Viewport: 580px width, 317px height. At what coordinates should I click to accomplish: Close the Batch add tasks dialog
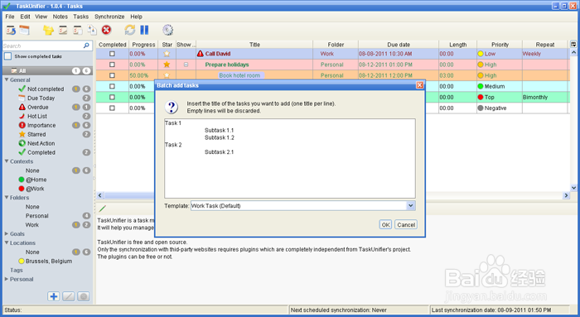coord(420,85)
